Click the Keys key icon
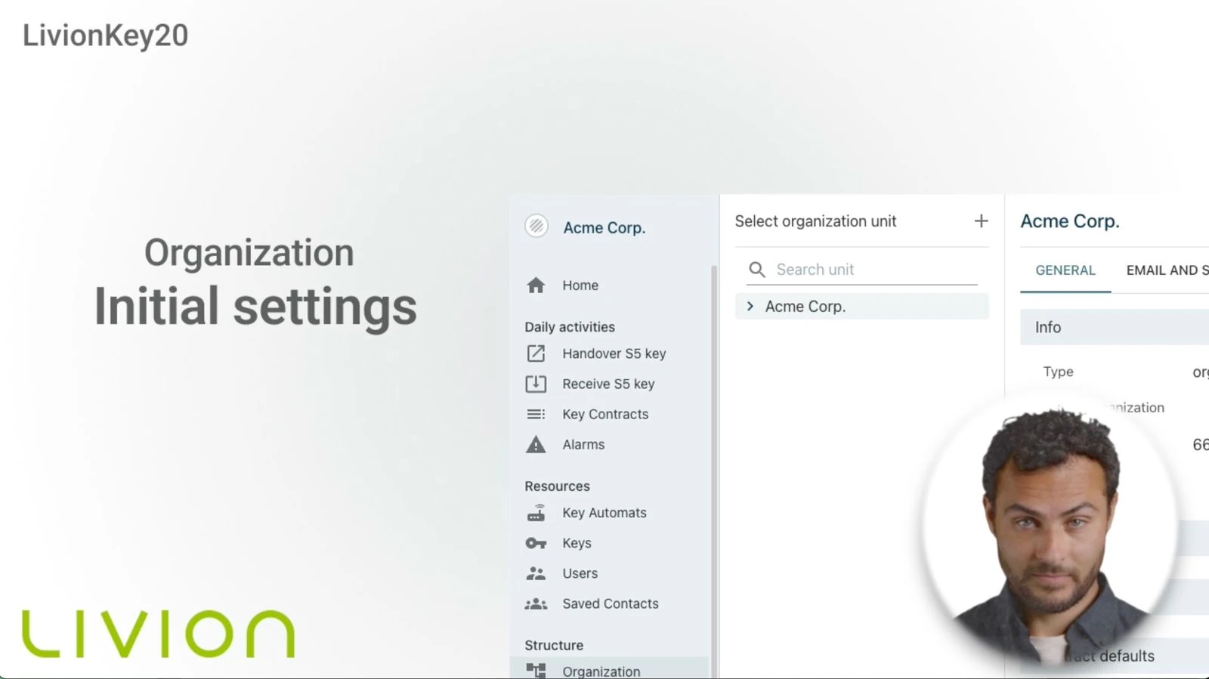Image resolution: width=1209 pixels, height=679 pixels. pos(536,543)
